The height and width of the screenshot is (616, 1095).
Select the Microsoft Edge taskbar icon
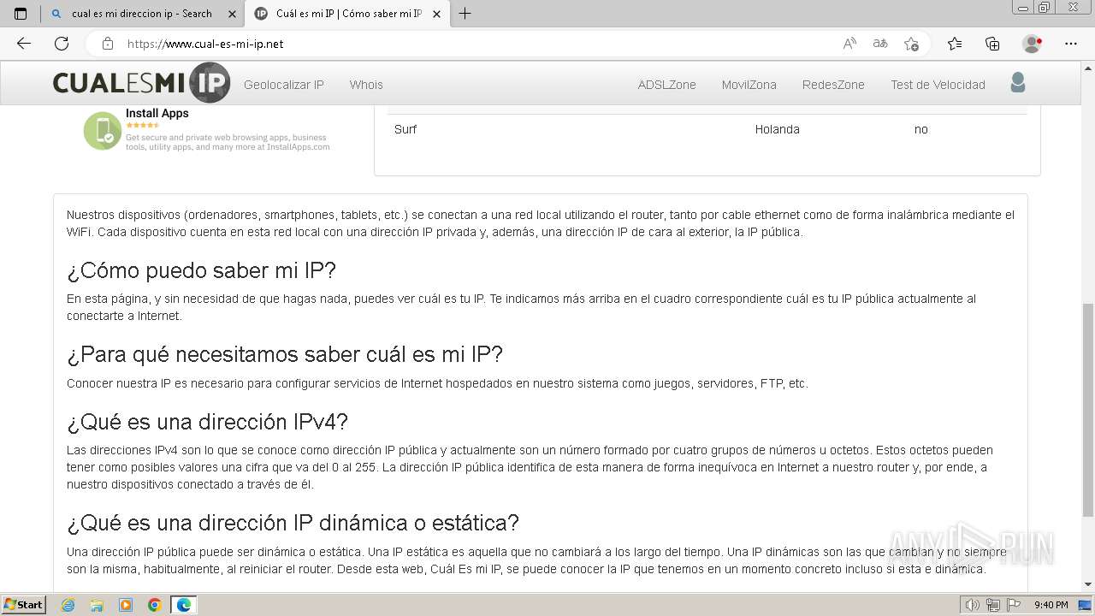[184, 605]
